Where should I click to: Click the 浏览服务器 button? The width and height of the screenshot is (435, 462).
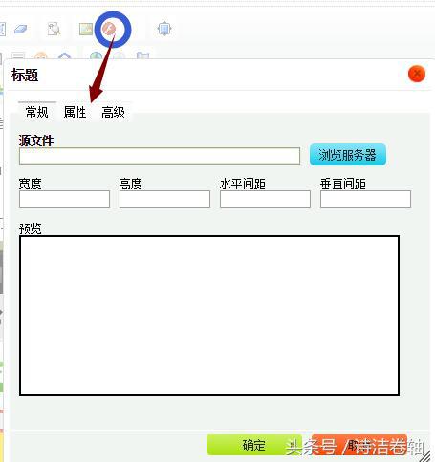tap(348, 155)
